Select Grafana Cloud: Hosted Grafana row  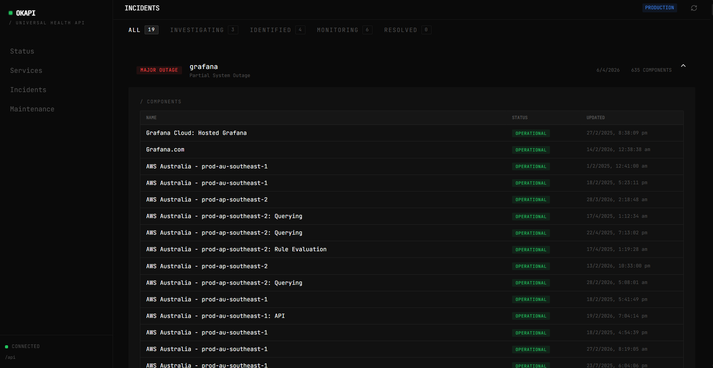[411, 133]
